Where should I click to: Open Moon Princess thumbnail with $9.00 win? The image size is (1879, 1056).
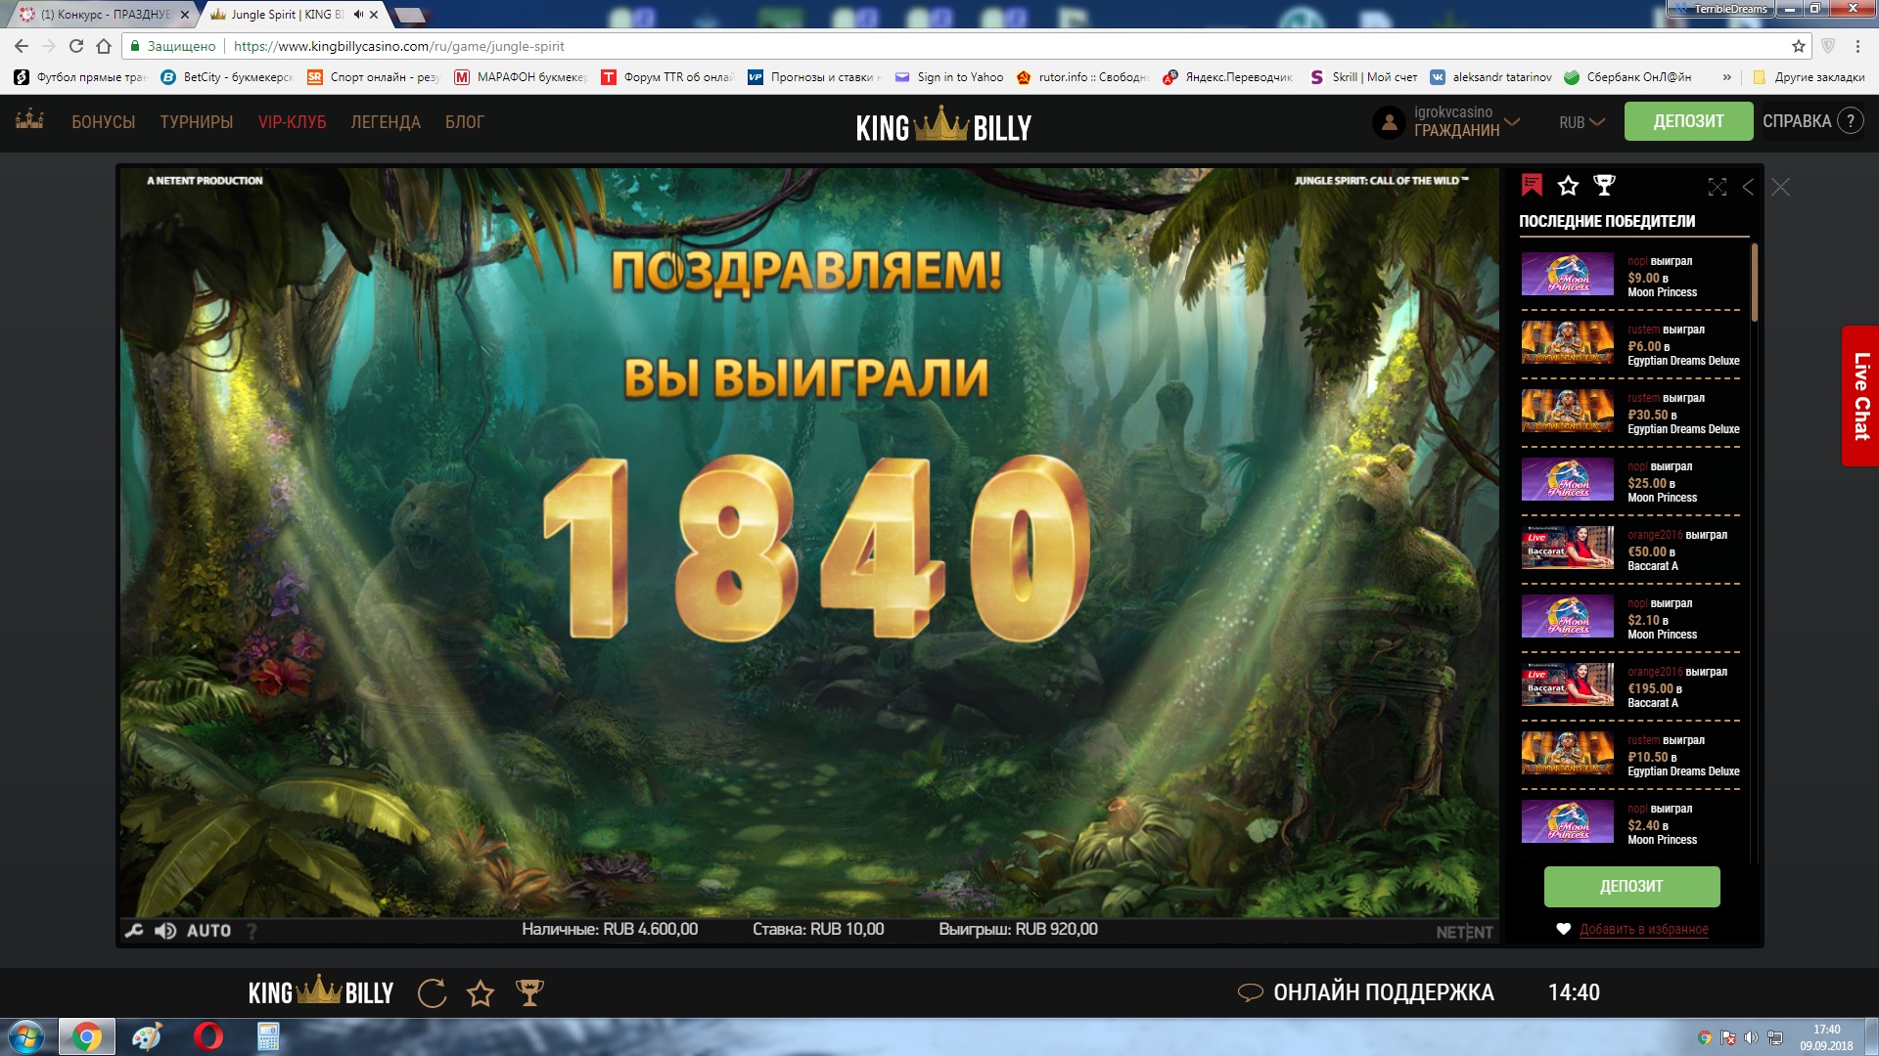coord(1567,275)
